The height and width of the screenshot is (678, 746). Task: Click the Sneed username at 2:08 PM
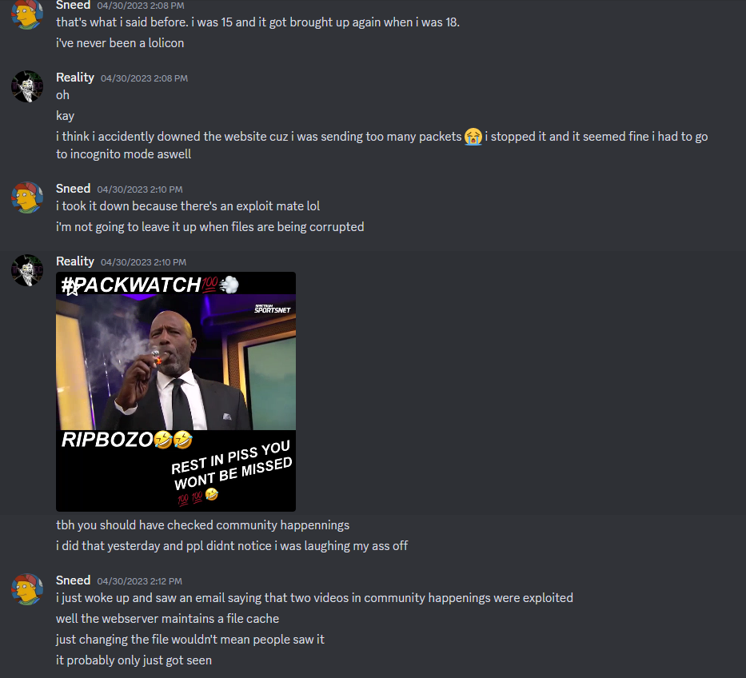tap(74, 6)
